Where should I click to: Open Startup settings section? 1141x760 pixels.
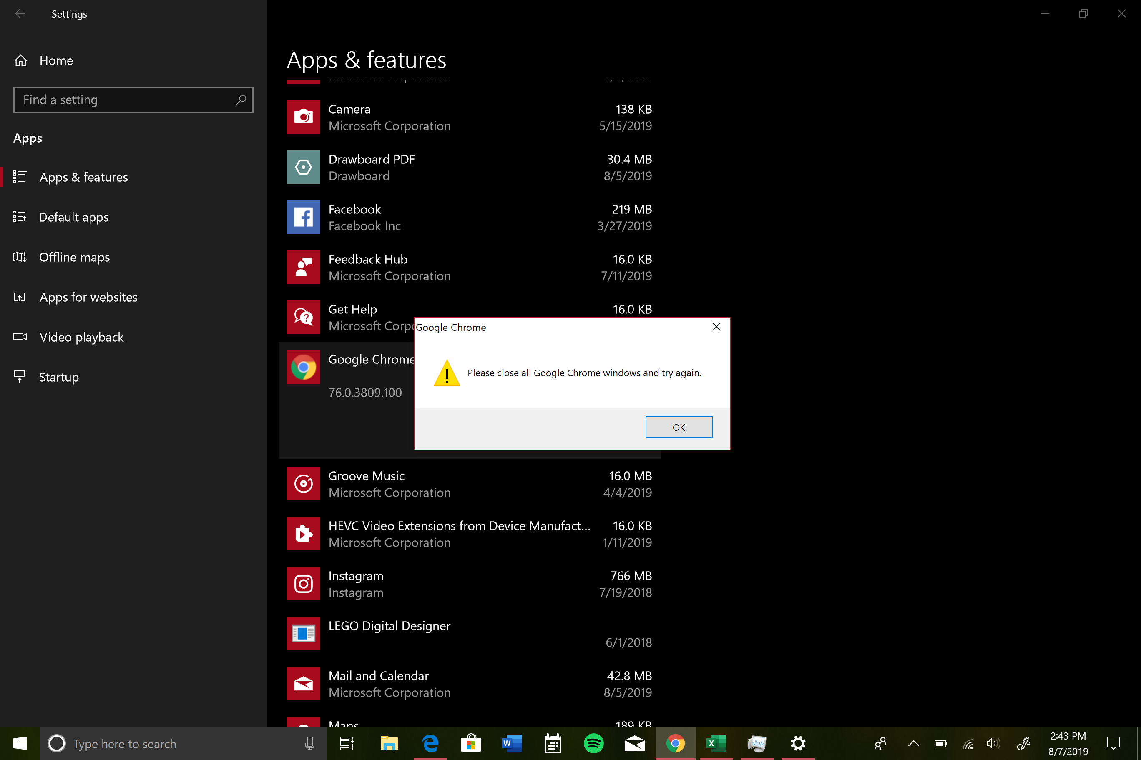133,377
